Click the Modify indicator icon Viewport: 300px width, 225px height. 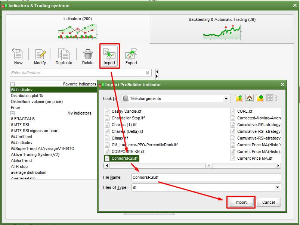click(40, 54)
